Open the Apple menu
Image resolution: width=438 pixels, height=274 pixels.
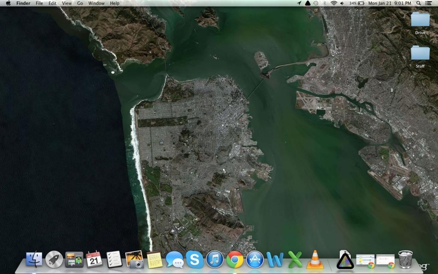point(9,3)
